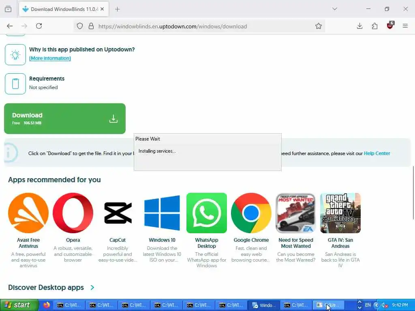Select the Download WindowBlinds tab
The width and height of the screenshot is (415, 311).
(x=64, y=9)
